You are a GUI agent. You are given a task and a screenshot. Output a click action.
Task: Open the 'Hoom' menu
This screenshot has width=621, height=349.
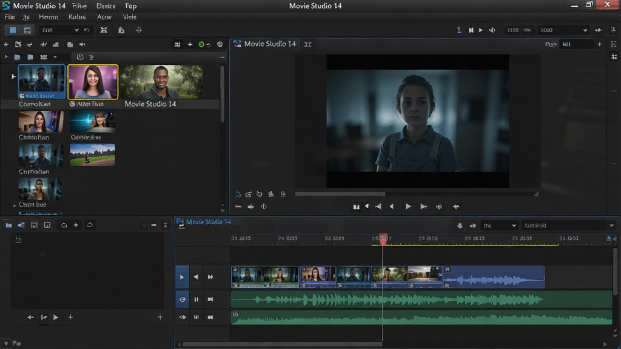(49, 17)
